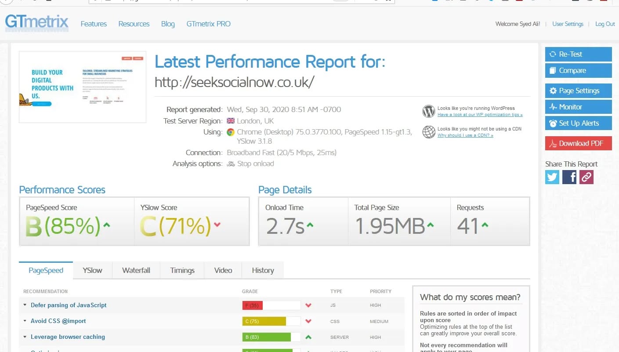Click the site screenshot thumbnail
The image size is (619, 352).
pyautogui.click(x=83, y=87)
